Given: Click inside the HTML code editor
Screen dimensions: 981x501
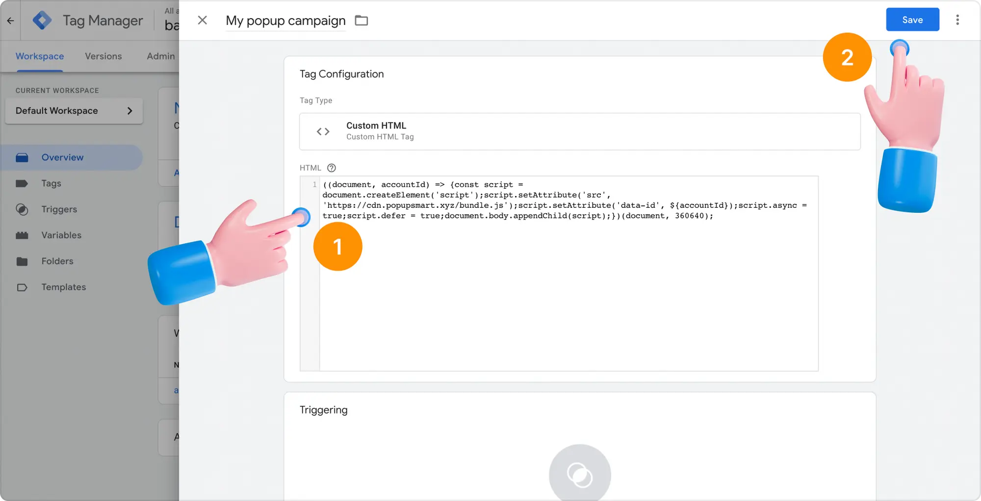Looking at the screenshot, I should [568, 273].
